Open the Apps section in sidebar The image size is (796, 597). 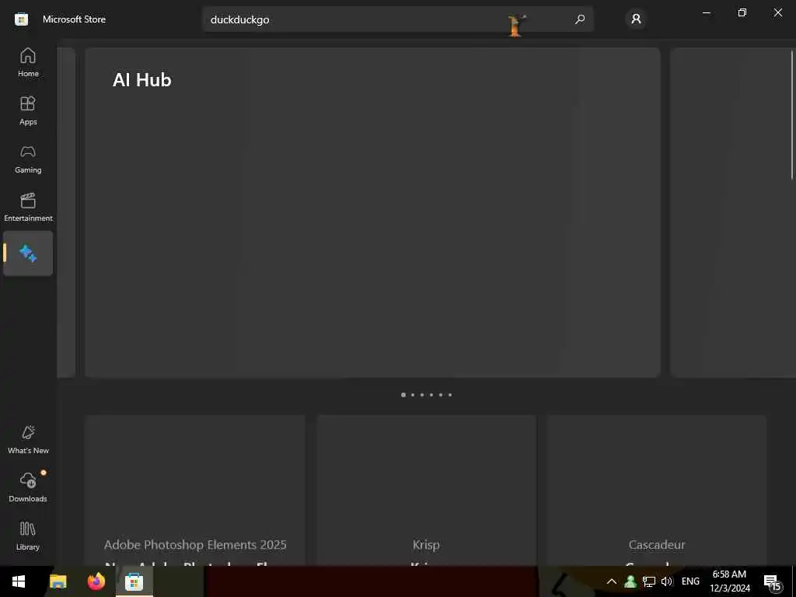point(28,110)
